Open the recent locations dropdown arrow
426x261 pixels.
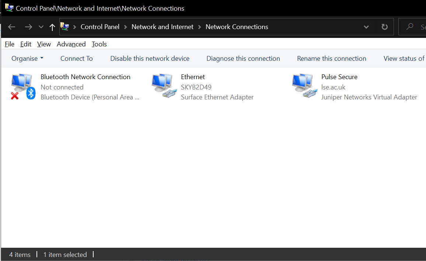[41, 27]
